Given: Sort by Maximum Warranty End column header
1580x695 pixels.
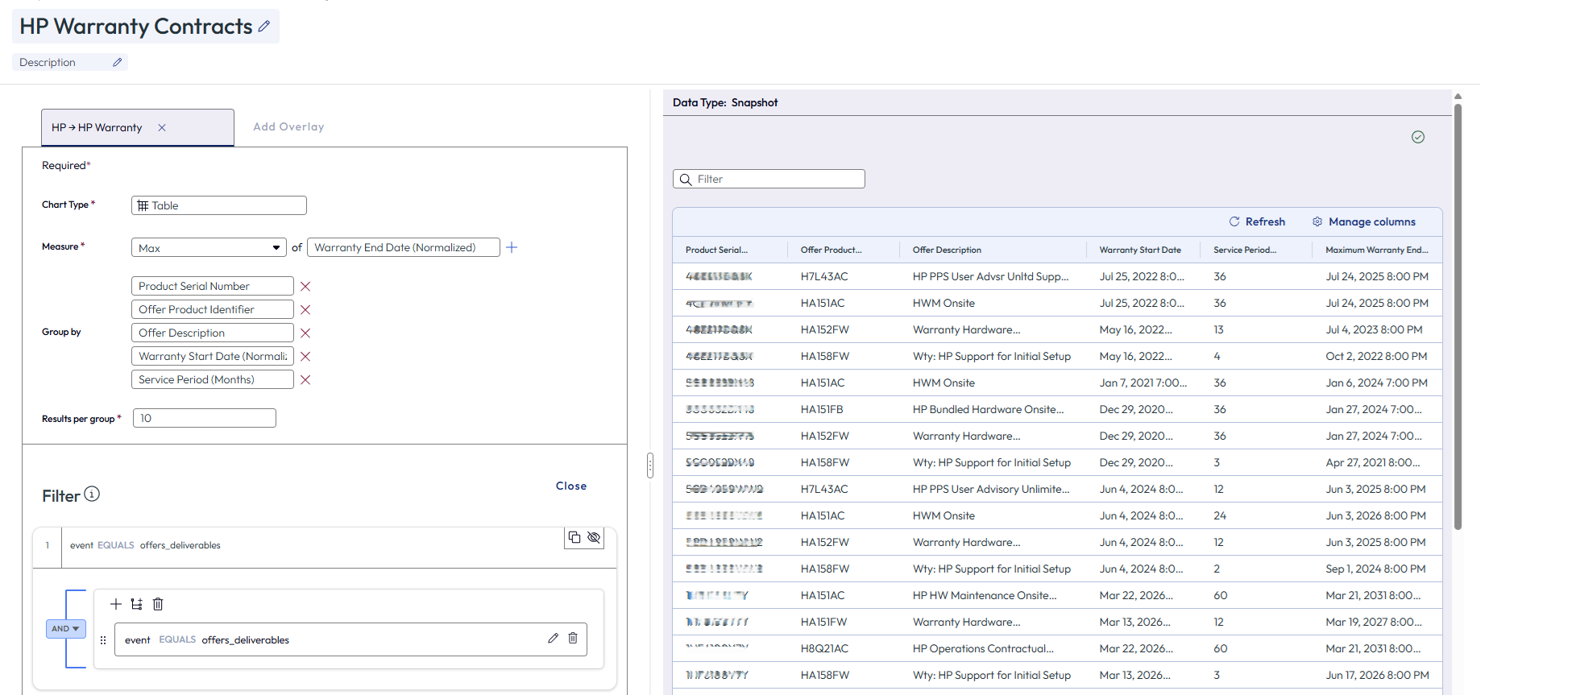Looking at the screenshot, I should 1377,250.
